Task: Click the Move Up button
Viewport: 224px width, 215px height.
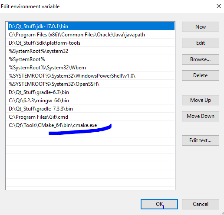Action: pos(201,100)
